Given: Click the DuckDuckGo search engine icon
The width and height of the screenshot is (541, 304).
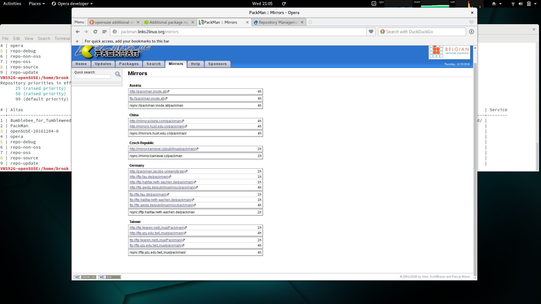Looking at the screenshot, I should [382, 32].
